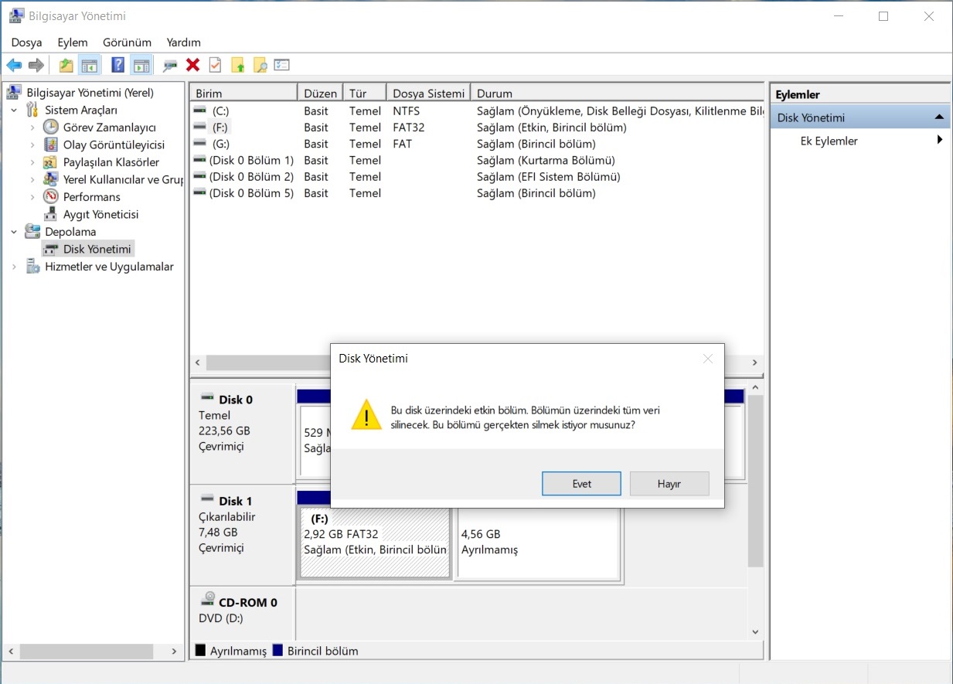Select Olay Görüntüleyicisi in the tree

(114, 145)
